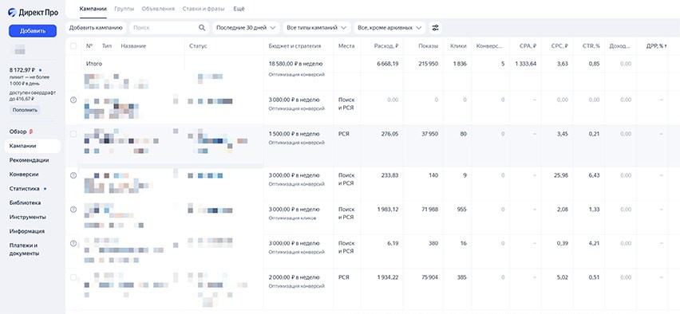Switch to the Группы tab
This screenshot has height=314, width=680.
tap(124, 9)
